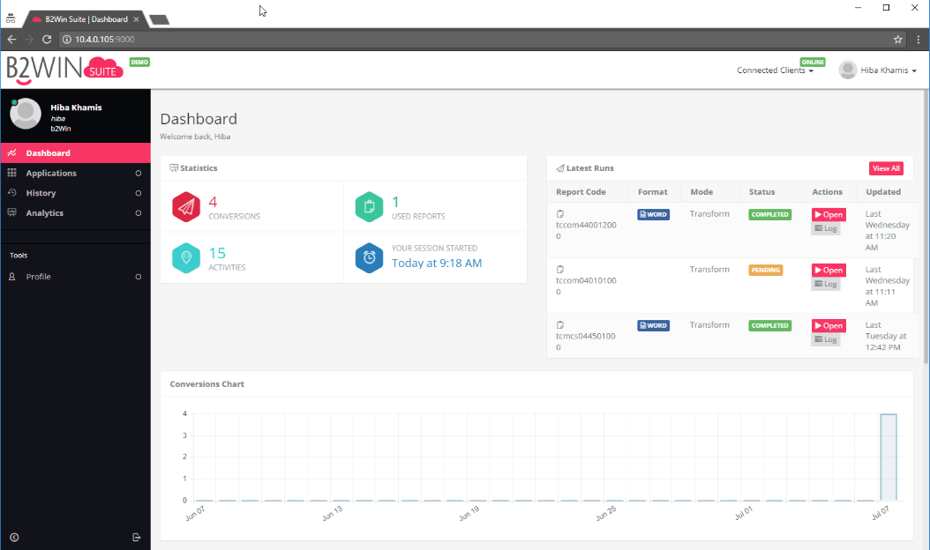Click the Analytics icon in sidebar
Viewport: 930px width, 550px height.
[x=11, y=212]
